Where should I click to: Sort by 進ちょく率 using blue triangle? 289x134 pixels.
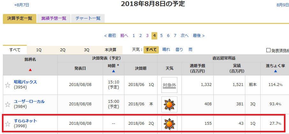coord(275,71)
